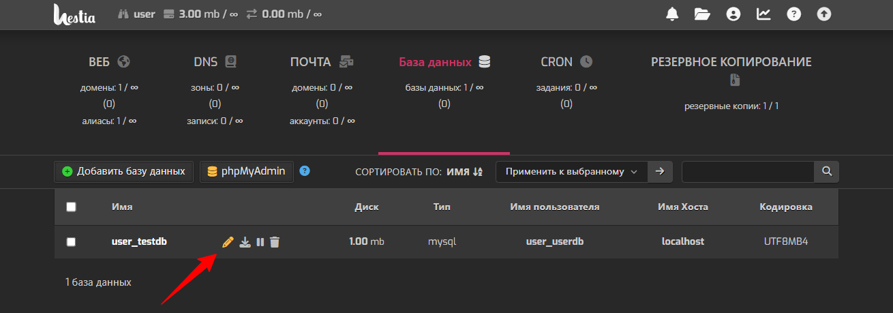The width and height of the screenshot is (893, 313).
Task: Click the 'localhost' host cell
Action: click(683, 241)
